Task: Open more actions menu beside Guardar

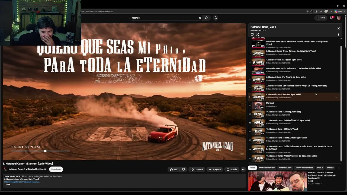Action: coord(243,170)
